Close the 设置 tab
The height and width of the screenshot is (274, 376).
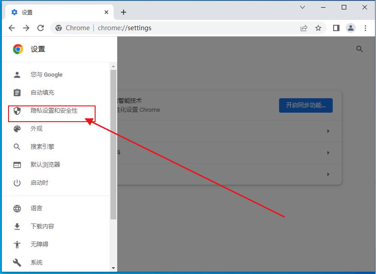point(106,12)
